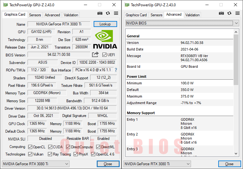This screenshot has height=169, width=243.
Task: Toggle the OpenGL 4.6 checkbox
Action: point(93,154)
